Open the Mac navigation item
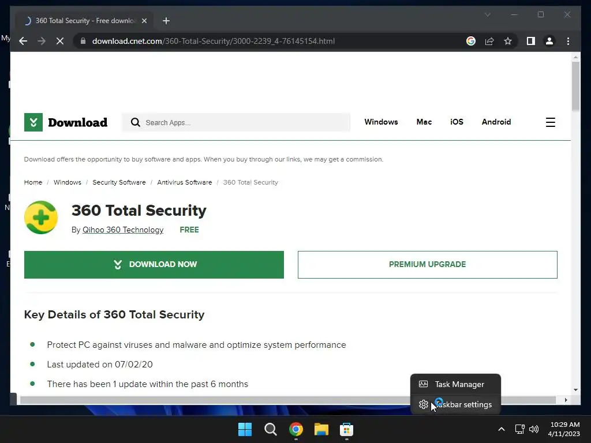 424,122
